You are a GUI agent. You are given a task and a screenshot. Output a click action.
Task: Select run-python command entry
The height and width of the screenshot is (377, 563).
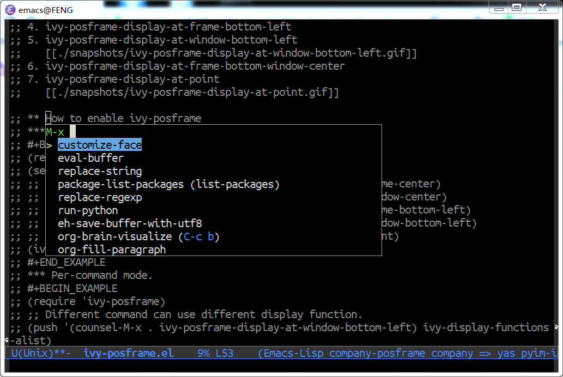click(x=88, y=210)
